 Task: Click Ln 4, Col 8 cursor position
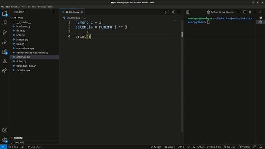click(156, 147)
